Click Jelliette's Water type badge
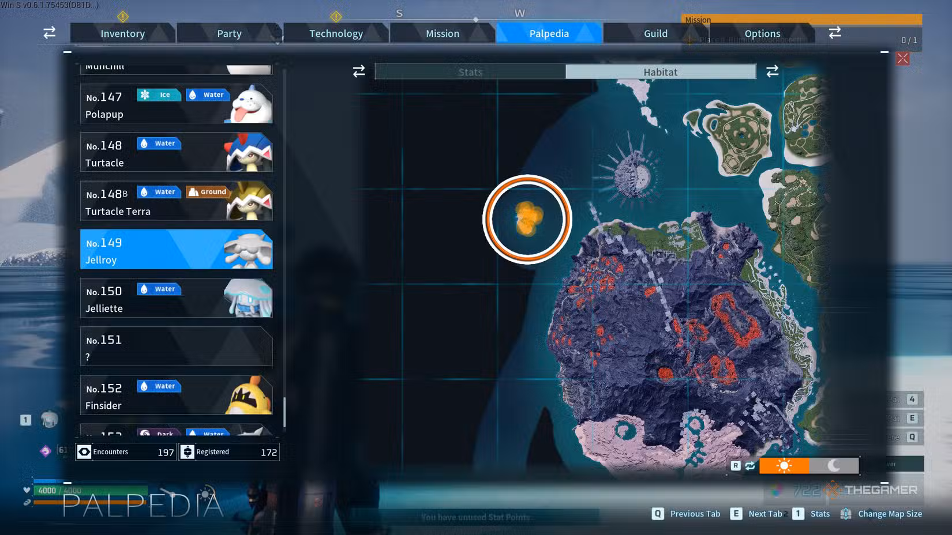Viewport: 952px width, 535px height. coord(159,289)
